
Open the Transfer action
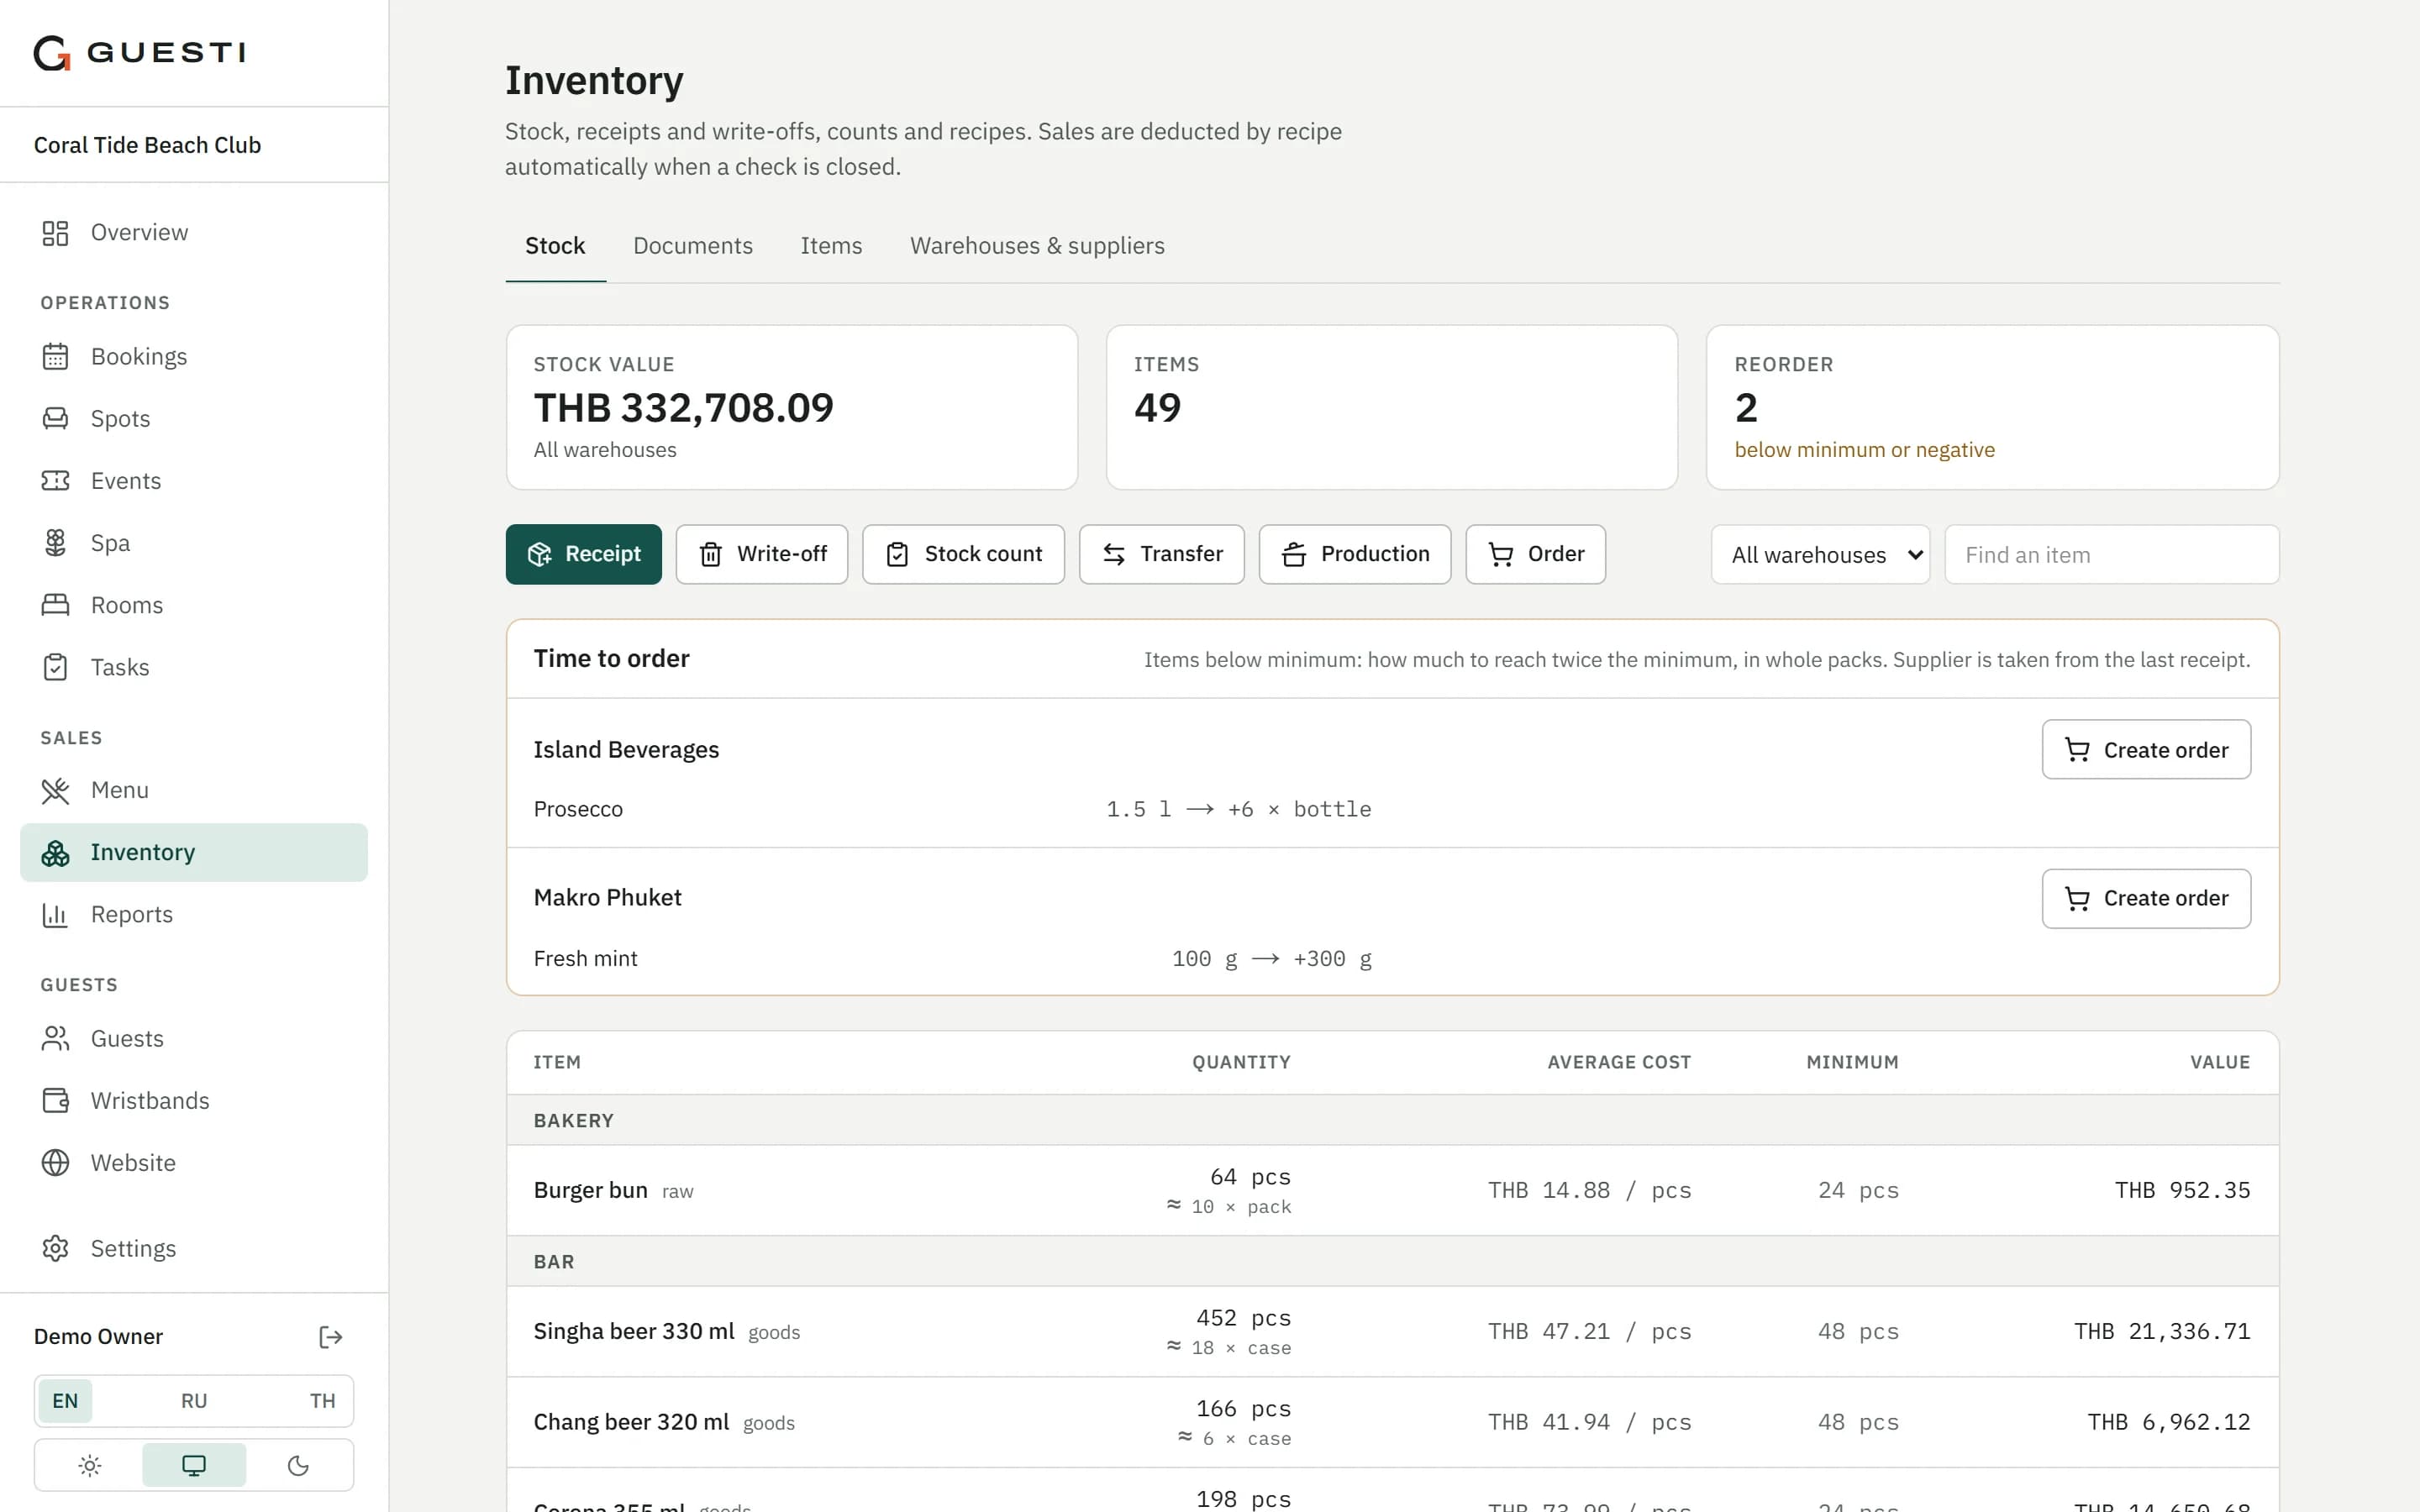click(x=1161, y=554)
